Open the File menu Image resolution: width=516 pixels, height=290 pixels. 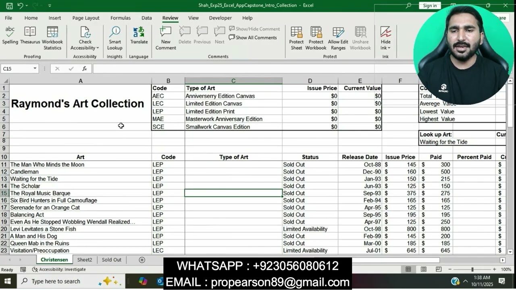[x=8, y=18]
